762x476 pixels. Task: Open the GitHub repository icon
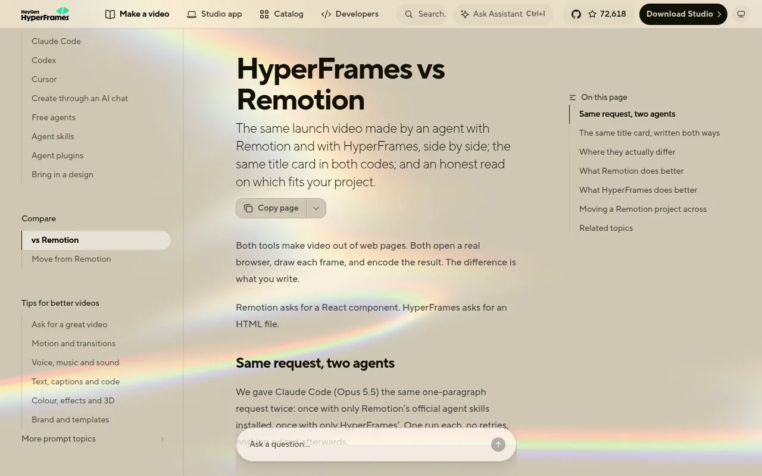(576, 14)
